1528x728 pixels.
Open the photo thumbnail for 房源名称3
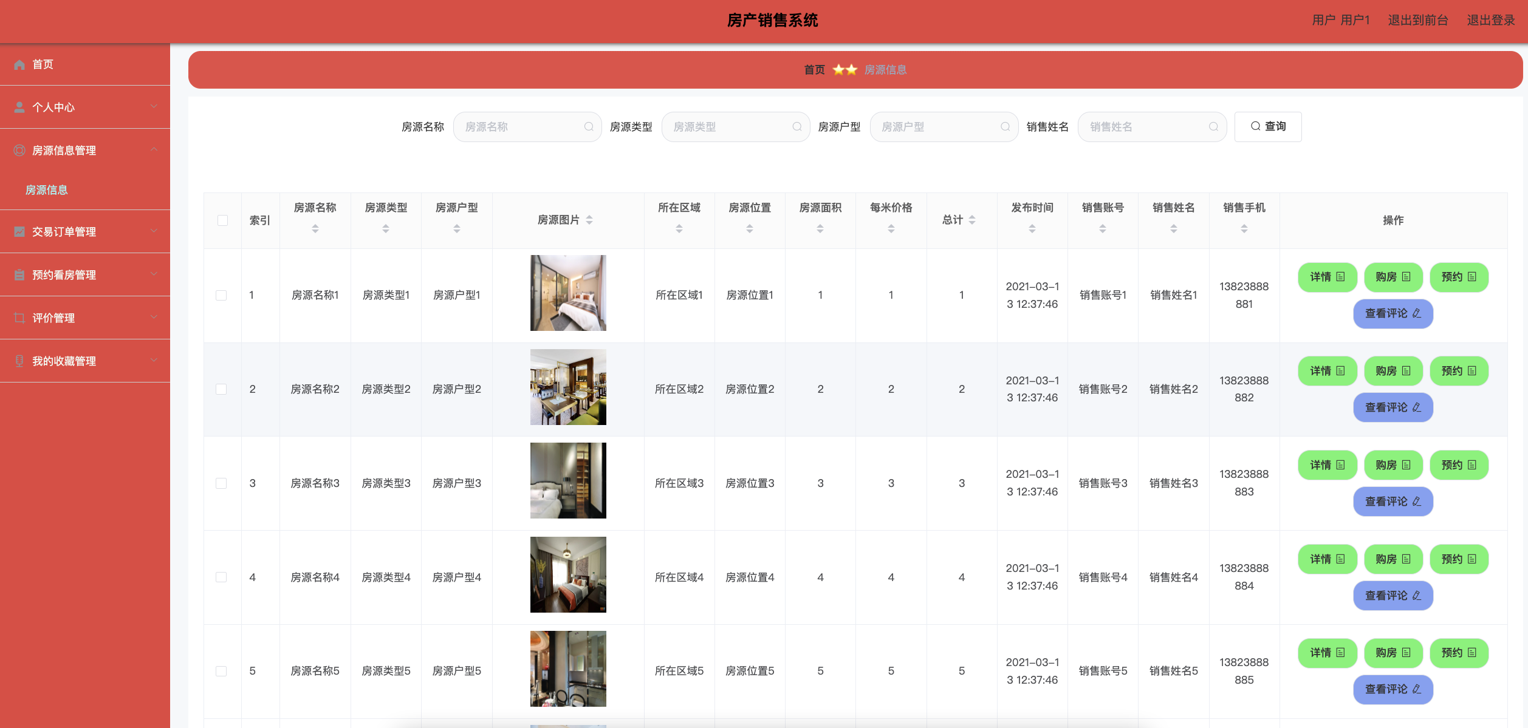tap(568, 481)
